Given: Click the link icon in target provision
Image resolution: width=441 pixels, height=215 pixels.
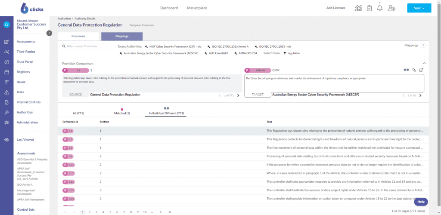Looking at the screenshot, I should coord(414,70).
